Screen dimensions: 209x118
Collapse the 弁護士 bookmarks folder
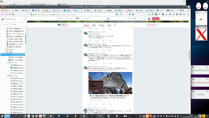(6, 52)
